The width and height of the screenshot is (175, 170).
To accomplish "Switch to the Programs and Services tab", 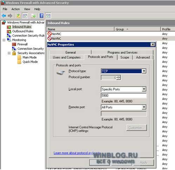I will (122, 52).
